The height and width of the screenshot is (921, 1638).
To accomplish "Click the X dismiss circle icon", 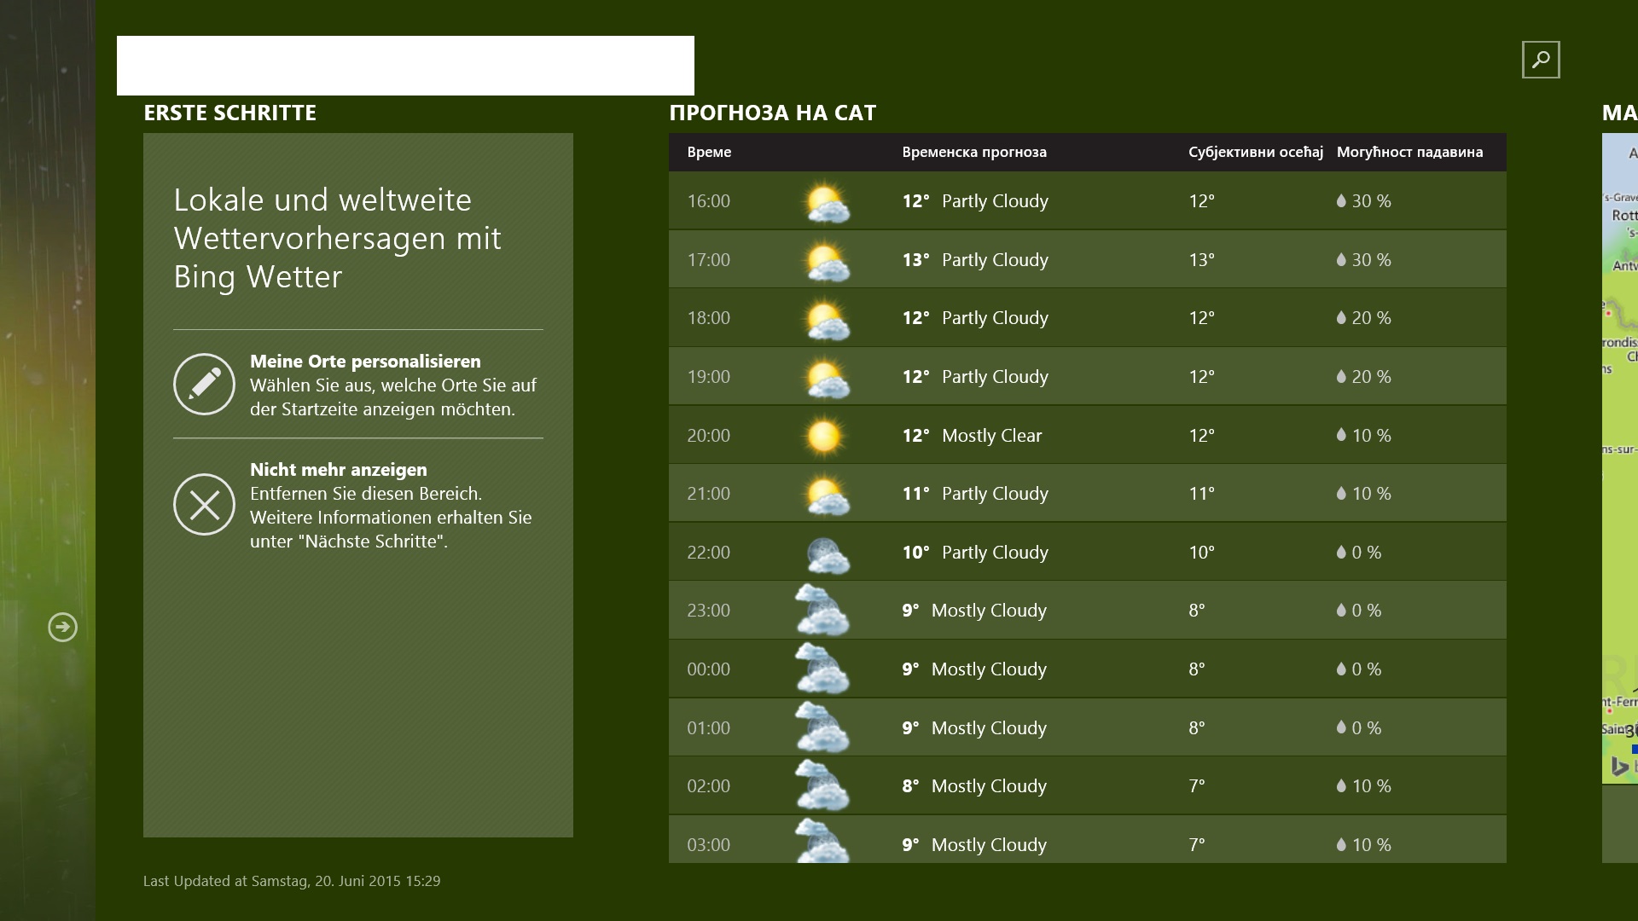I will click(204, 505).
